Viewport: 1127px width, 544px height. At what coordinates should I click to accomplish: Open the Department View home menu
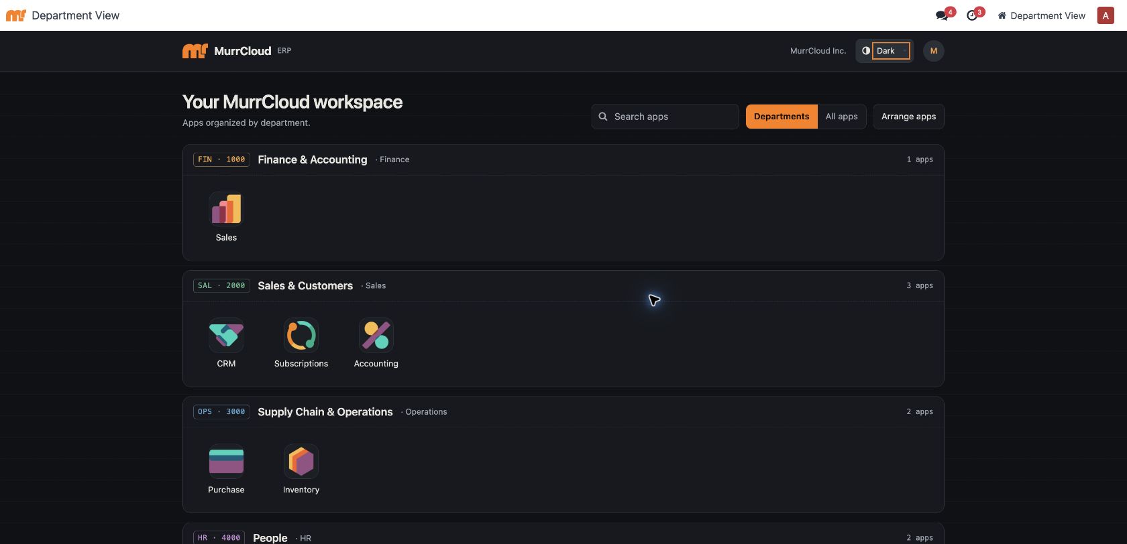[1041, 15]
